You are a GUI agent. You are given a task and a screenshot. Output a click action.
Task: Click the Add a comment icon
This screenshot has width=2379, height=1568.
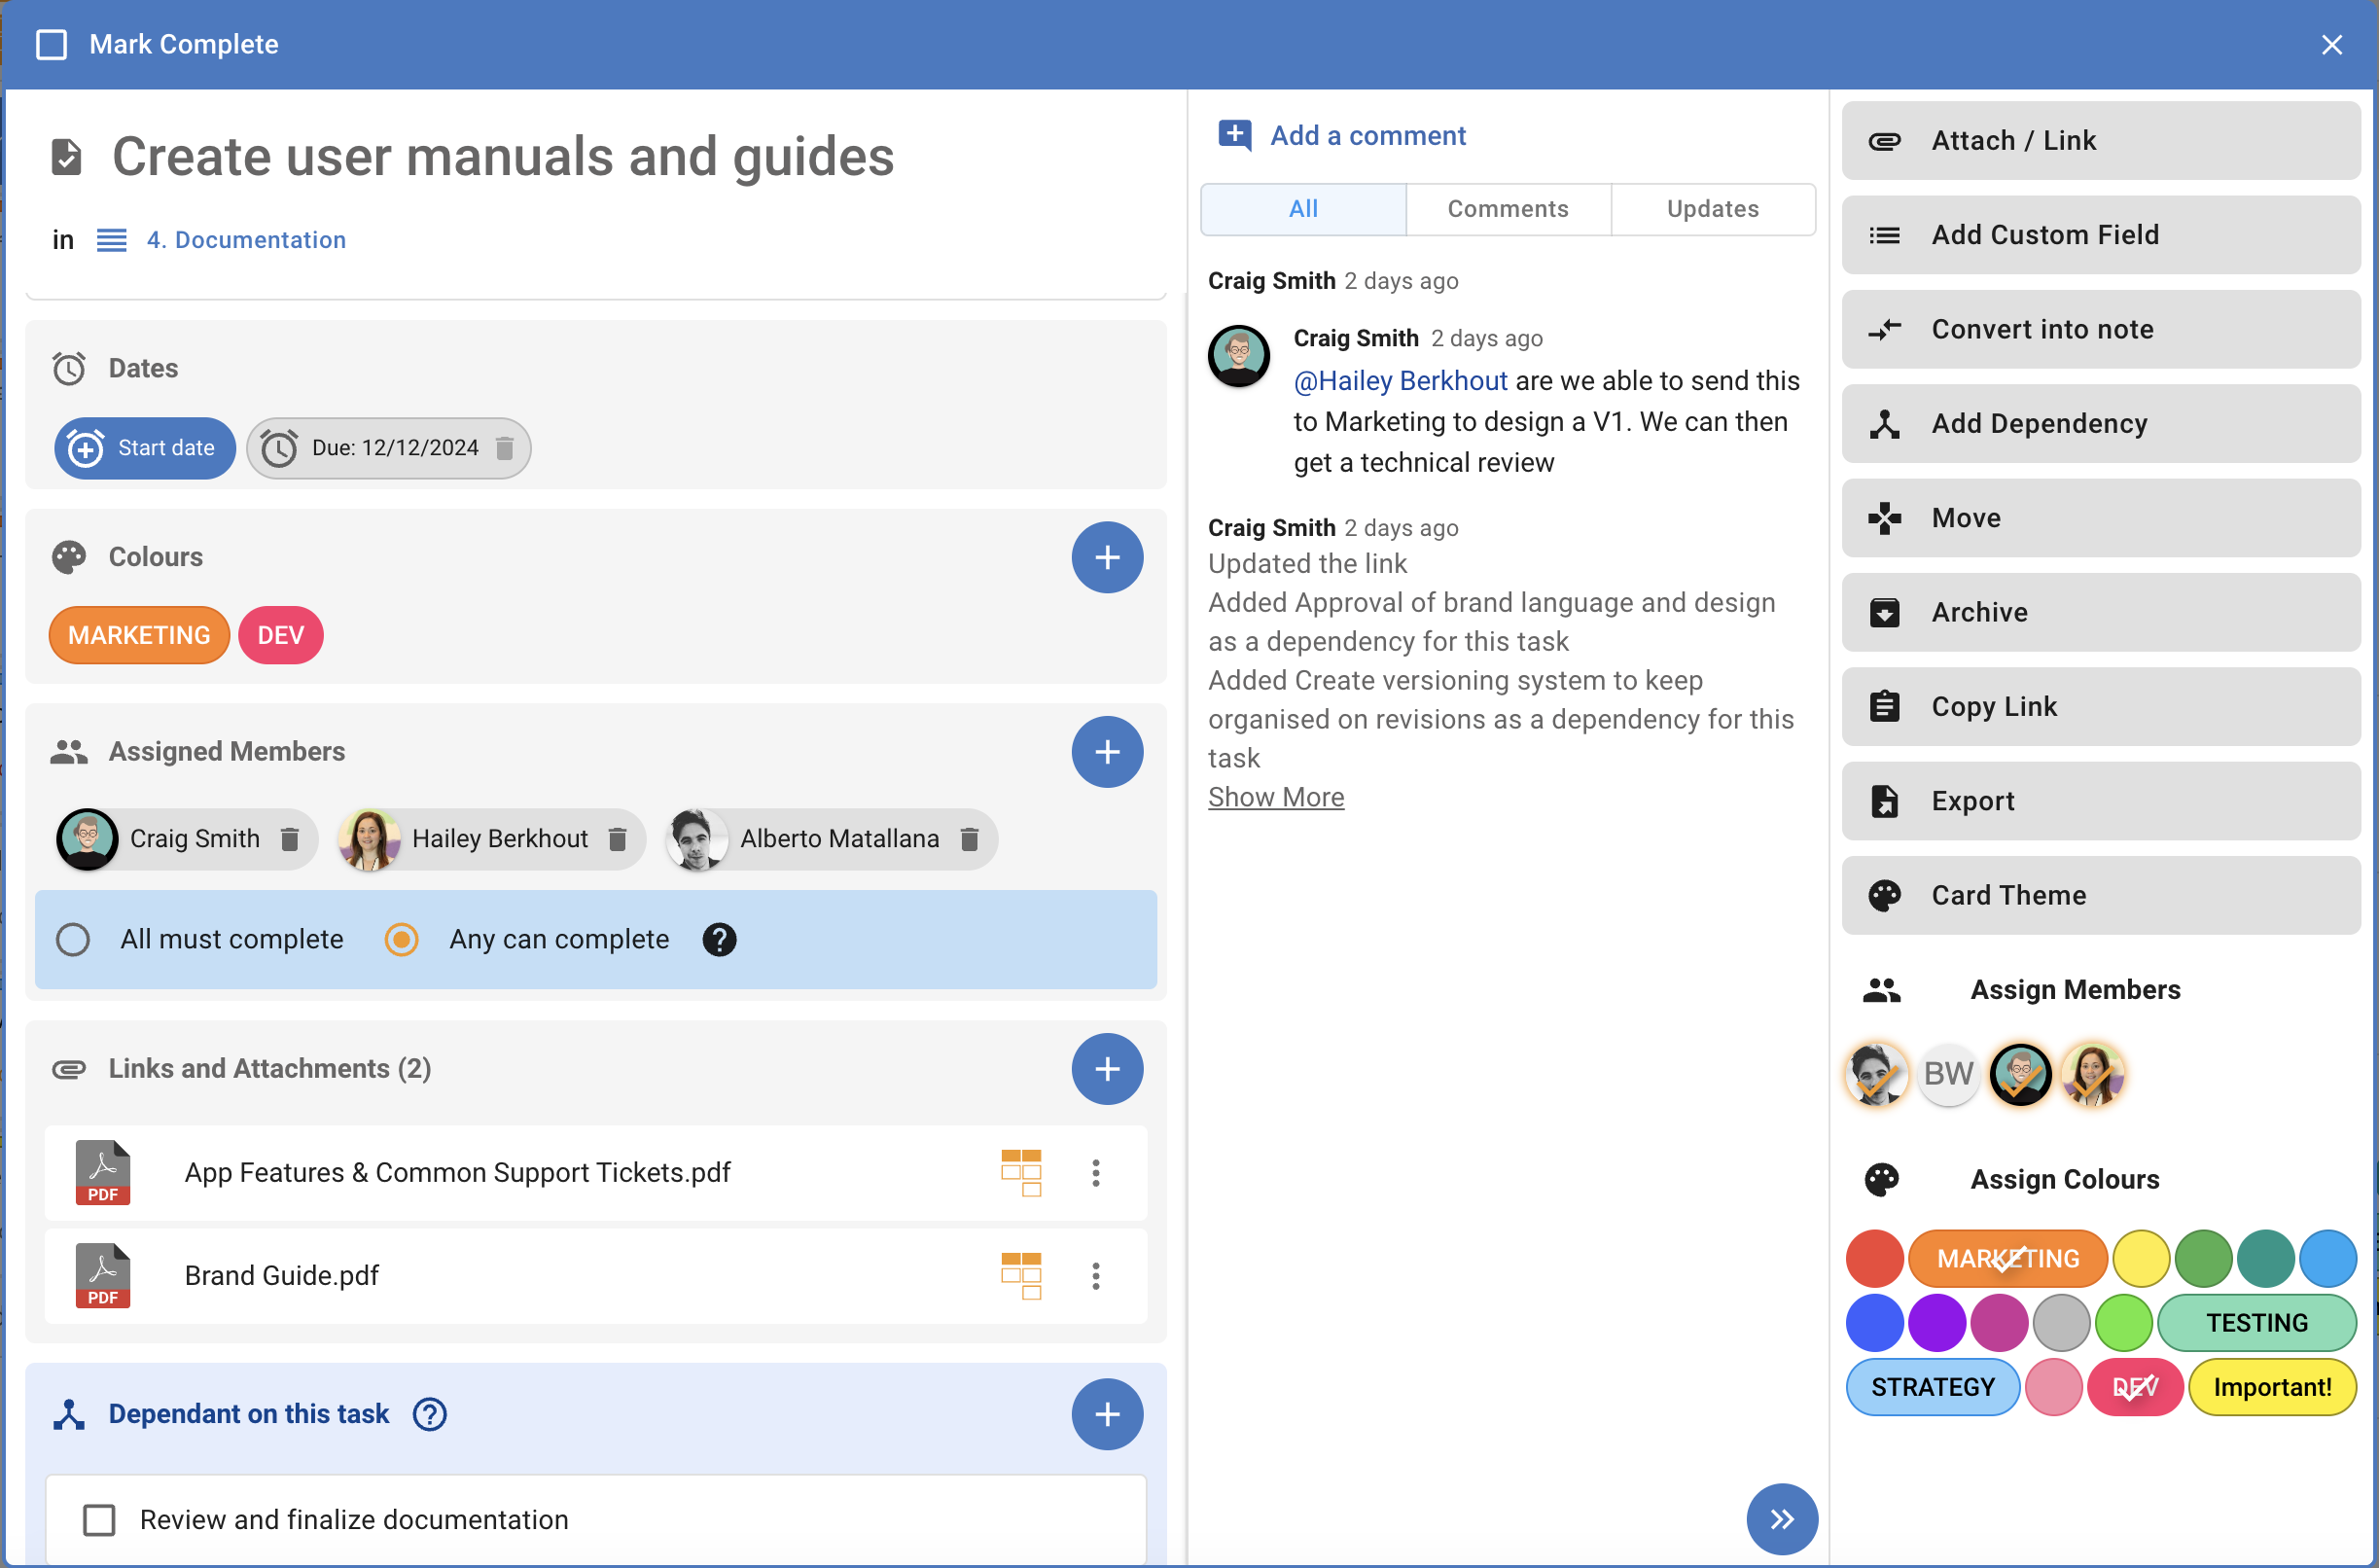coord(1235,135)
